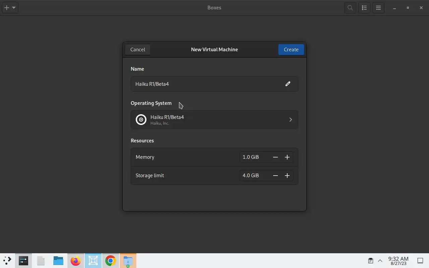Viewport: 429px width, 268px height.
Task: Close the Boxes window
Action: coord(421,8)
